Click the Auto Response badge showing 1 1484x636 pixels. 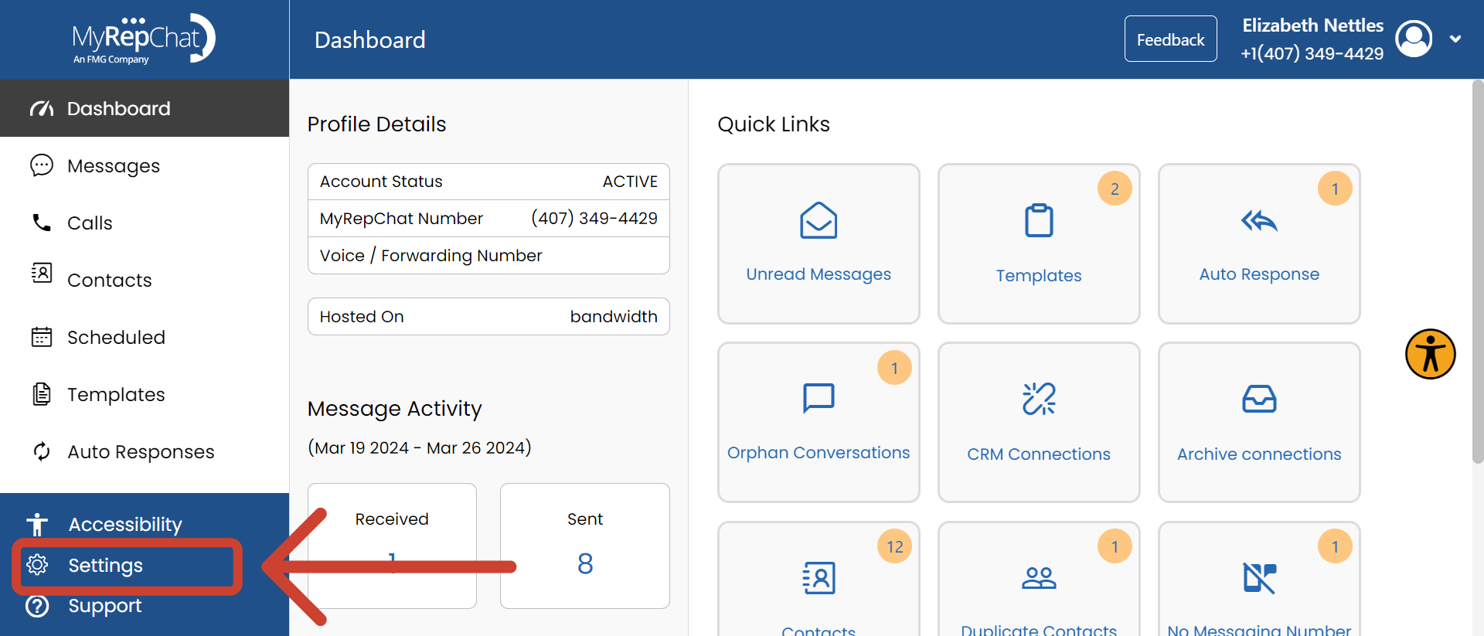(x=1335, y=189)
